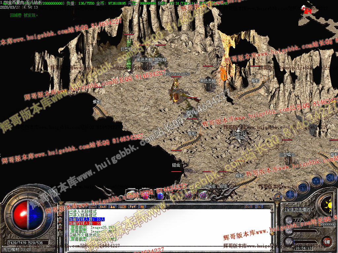Click the overlapping-windows icon left of chat box
Screen dimensions: 338x253
coord(60,221)
